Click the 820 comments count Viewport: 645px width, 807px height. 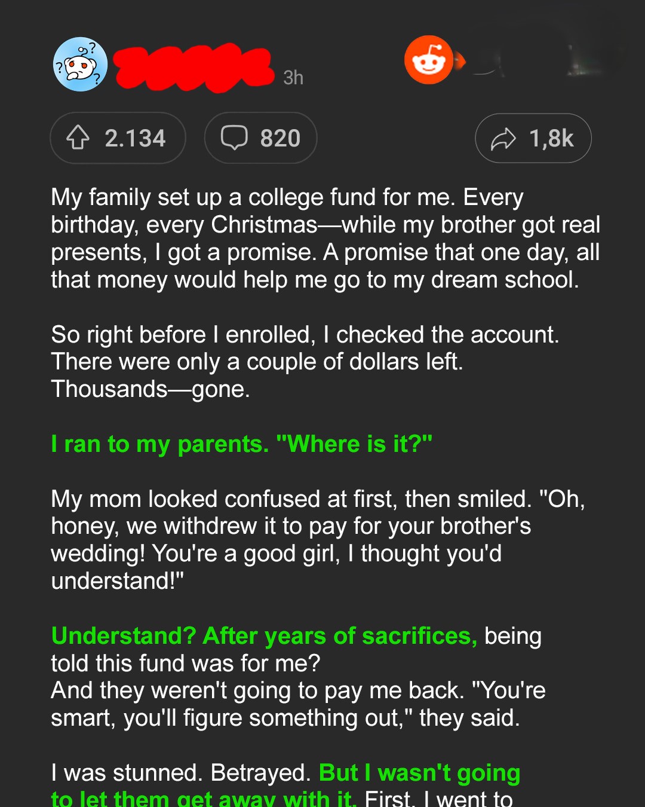click(280, 138)
